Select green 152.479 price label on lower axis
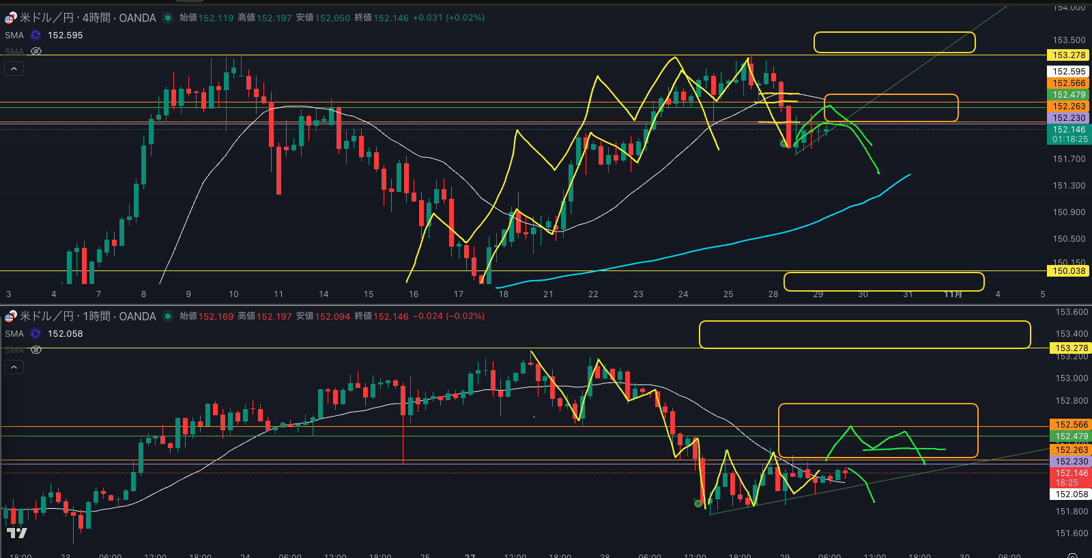1092x558 pixels. [x=1072, y=436]
